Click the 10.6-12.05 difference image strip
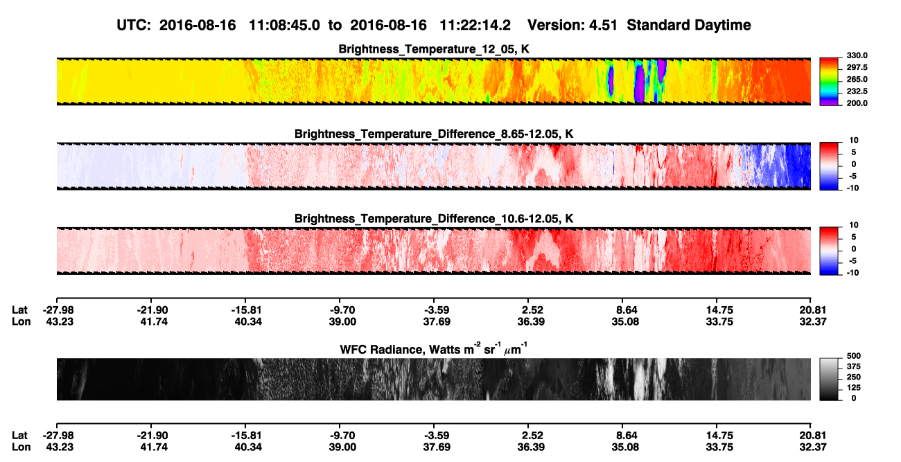The image size is (901, 462). coord(433,251)
